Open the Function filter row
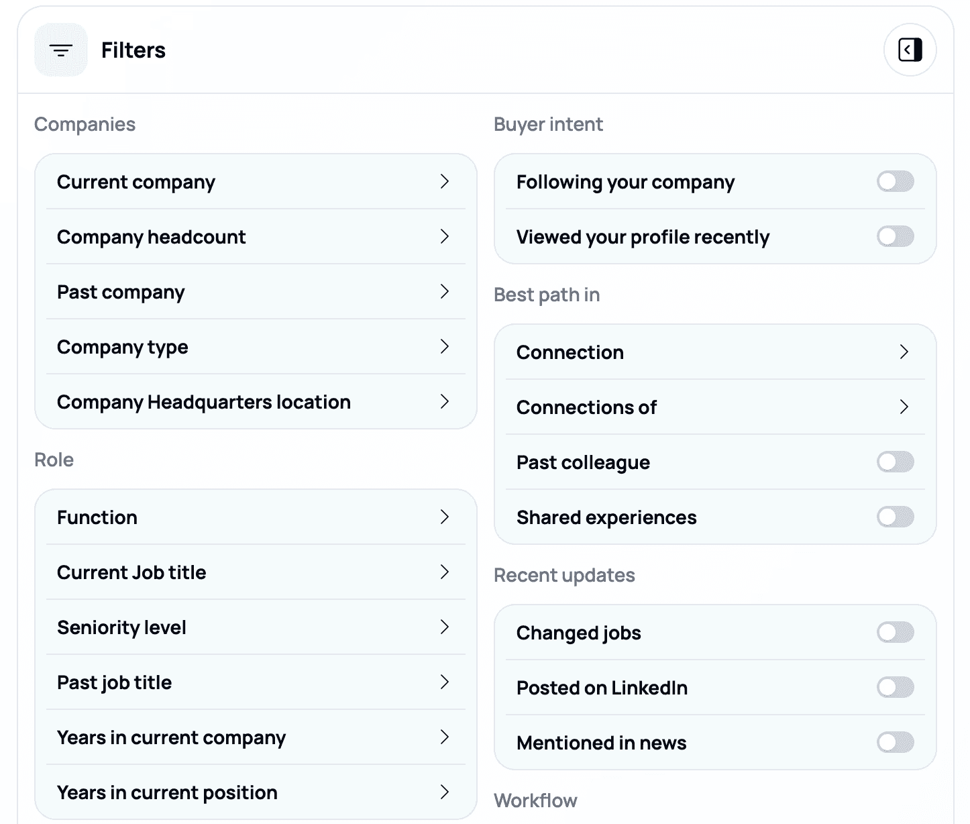Image resolution: width=970 pixels, height=824 pixels. click(x=255, y=517)
